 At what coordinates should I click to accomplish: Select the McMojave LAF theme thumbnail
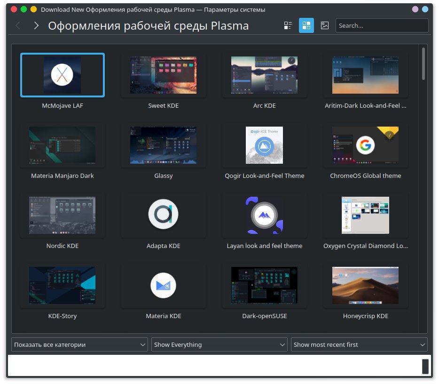coord(63,75)
